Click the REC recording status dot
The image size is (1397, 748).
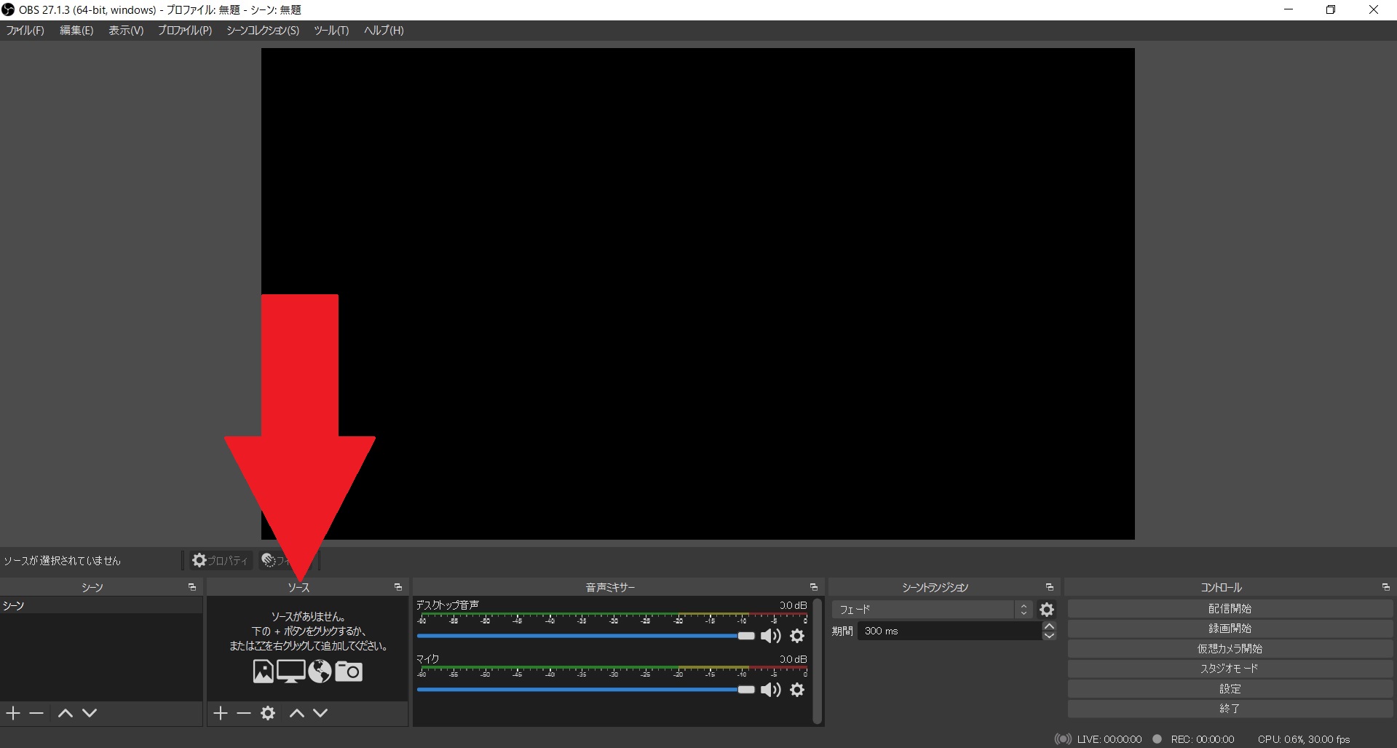pyautogui.click(x=1157, y=739)
